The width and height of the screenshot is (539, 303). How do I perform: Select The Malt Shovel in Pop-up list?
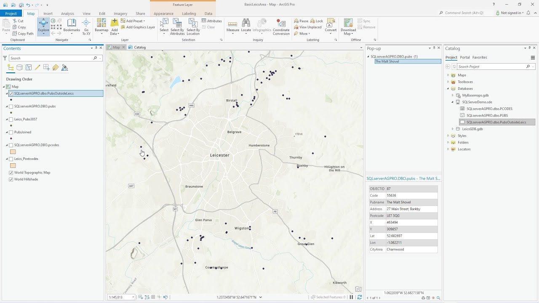tap(408, 61)
